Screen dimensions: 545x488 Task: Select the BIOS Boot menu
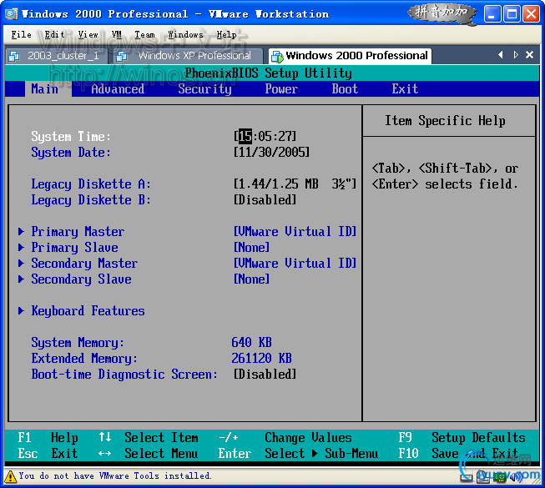tap(345, 89)
